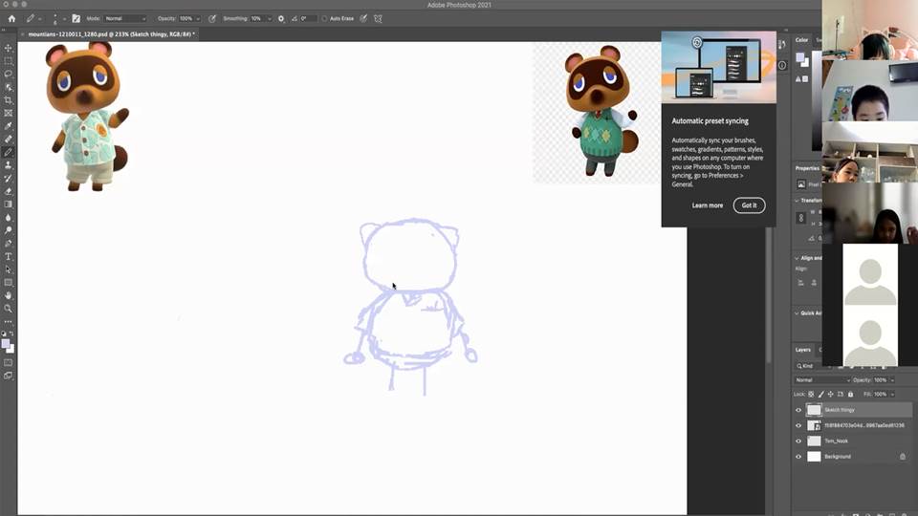This screenshot has width=918, height=516.
Task: Toggle pressure for opacity icon
Action: click(x=212, y=19)
